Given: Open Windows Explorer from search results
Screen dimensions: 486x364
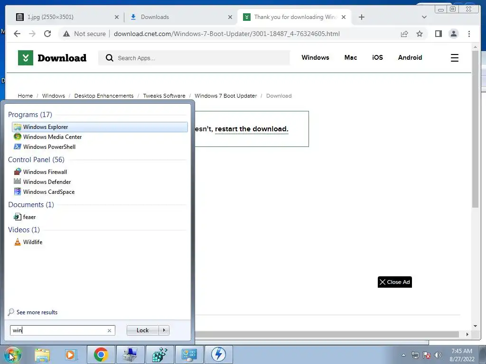Looking at the screenshot, I should [x=100, y=127].
